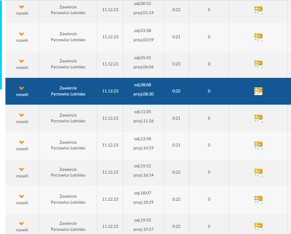Expand the 15:52 connection row
291x234 pixels.
[x=22, y=172]
